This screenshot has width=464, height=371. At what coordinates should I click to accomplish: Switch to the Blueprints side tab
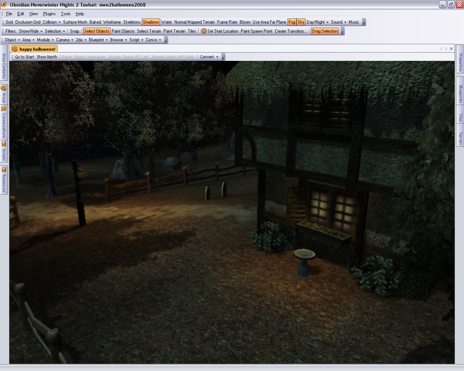pos(460,91)
